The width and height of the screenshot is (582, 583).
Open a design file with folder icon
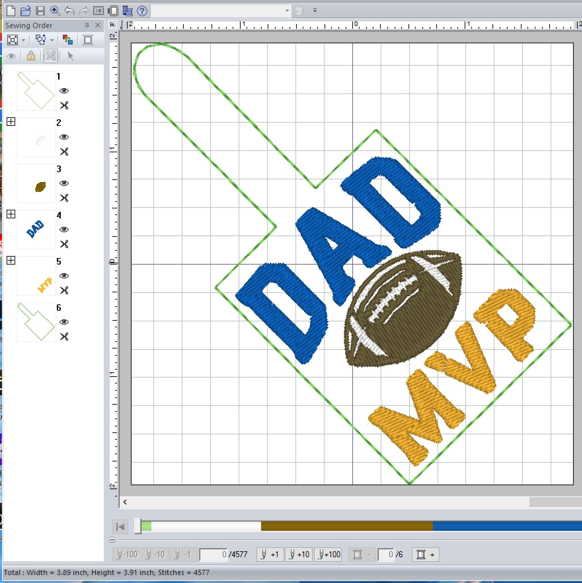(25, 11)
